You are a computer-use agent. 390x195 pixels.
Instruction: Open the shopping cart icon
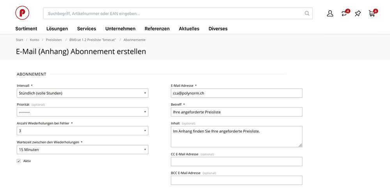[372, 14]
